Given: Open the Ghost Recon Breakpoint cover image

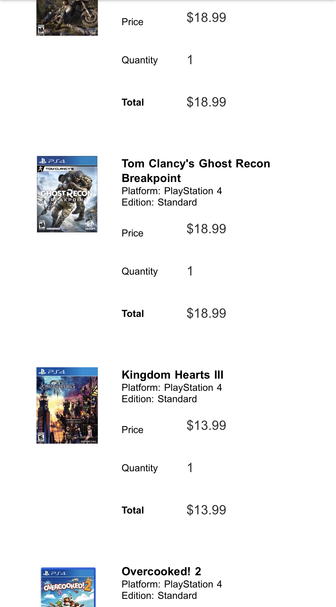Looking at the screenshot, I should point(67,194).
